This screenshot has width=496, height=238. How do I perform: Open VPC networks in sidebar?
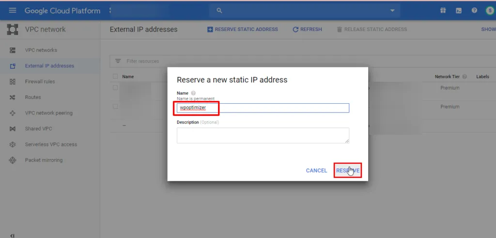pyautogui.click(x=41, y=50)
